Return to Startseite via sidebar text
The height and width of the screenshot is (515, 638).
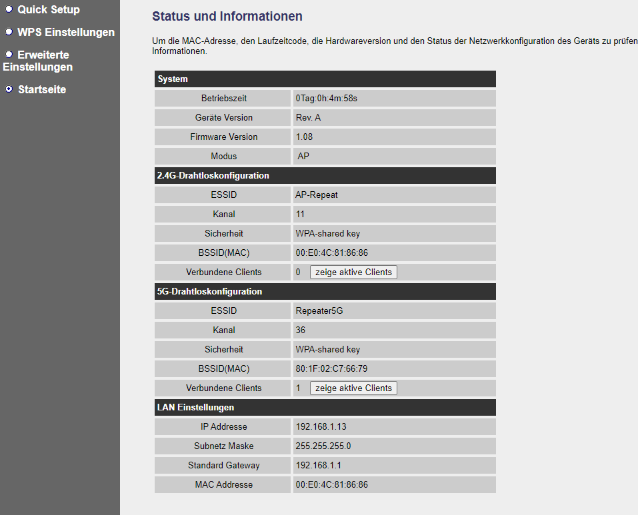[x=42, y=90]
